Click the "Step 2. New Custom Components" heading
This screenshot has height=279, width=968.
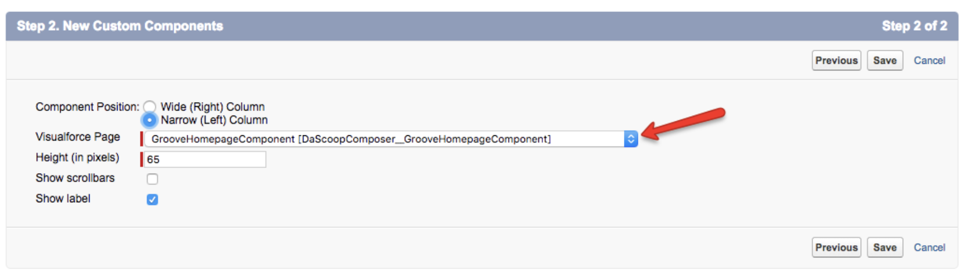pyautogui.click(x=120, y=26)
